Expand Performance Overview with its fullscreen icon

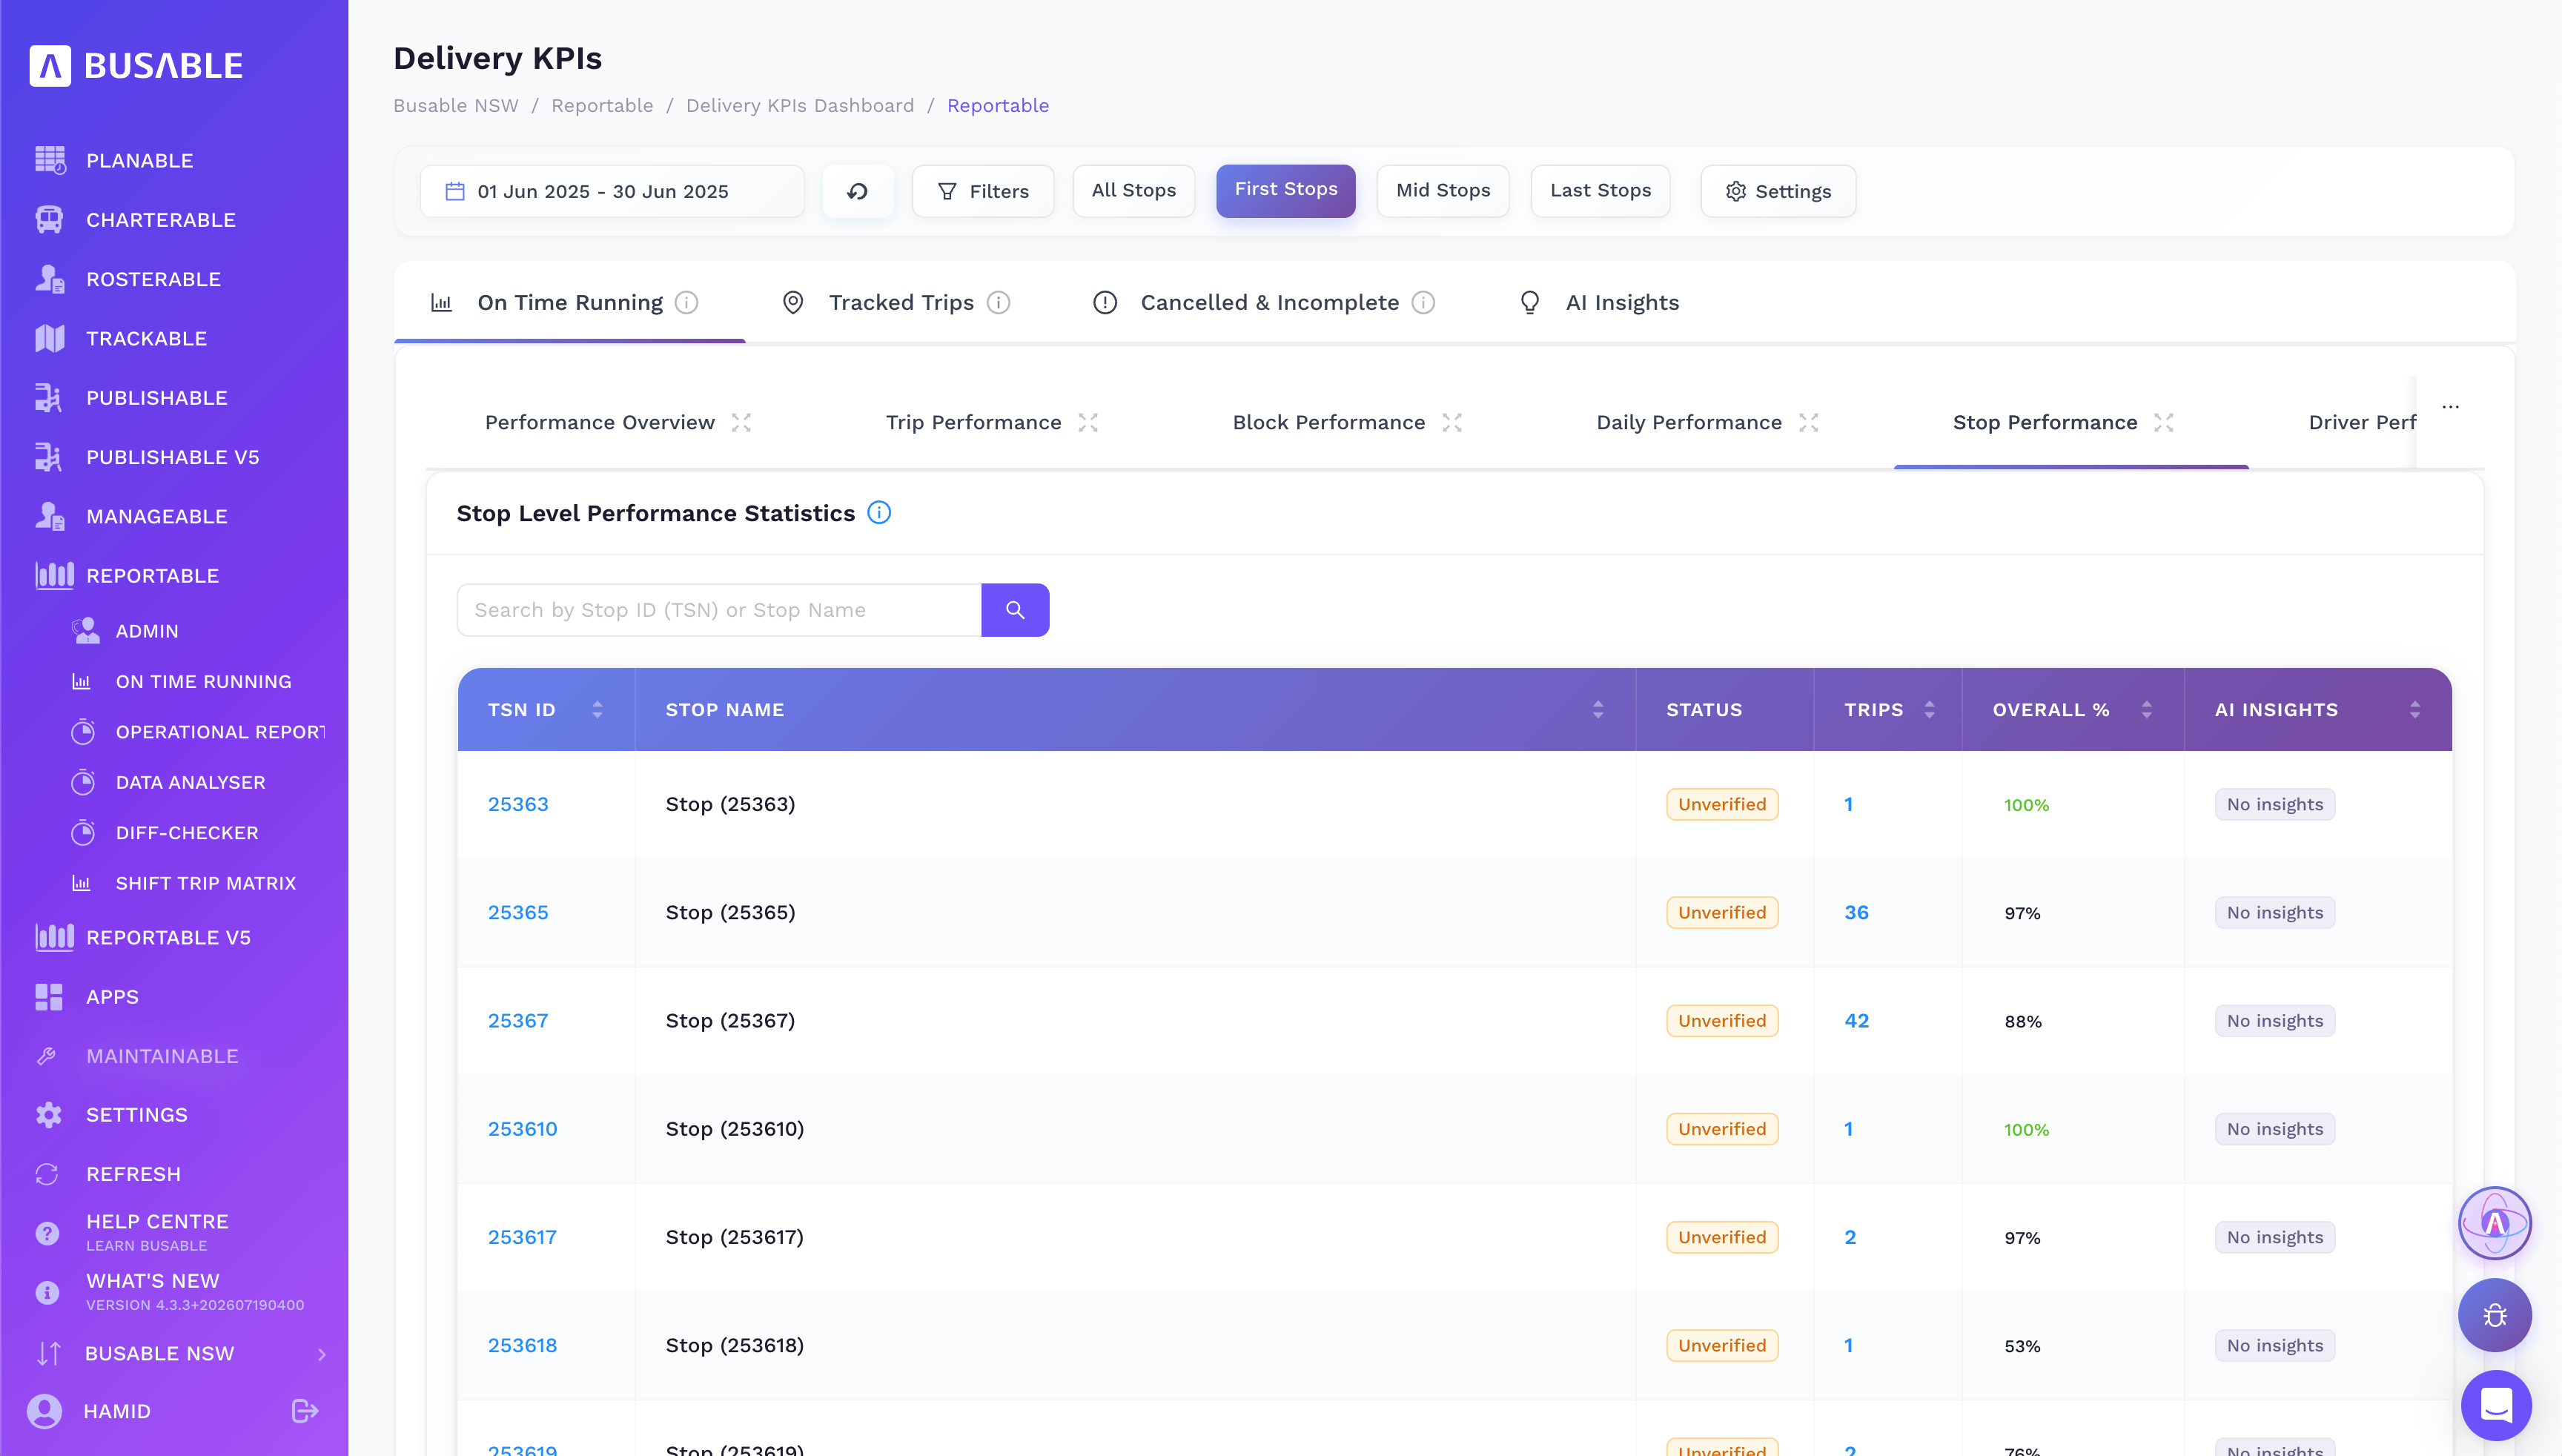click(x=741, y=423)
